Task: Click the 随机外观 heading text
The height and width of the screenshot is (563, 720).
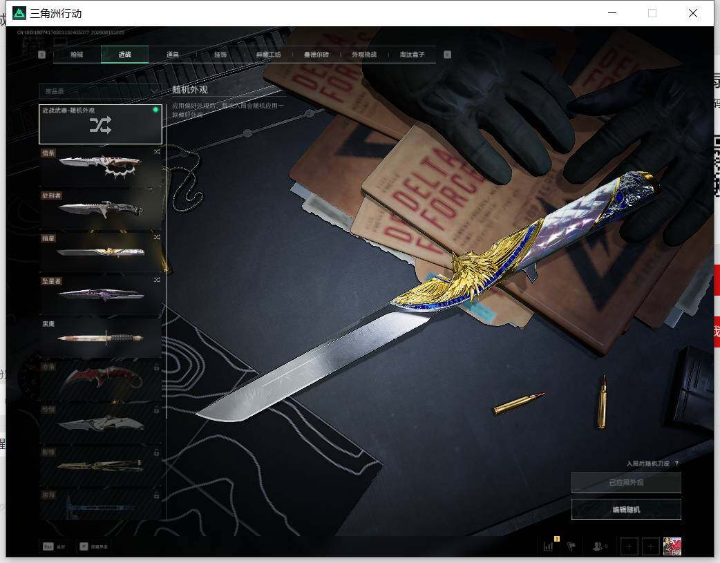Action: pyautogui.click(x=190, y=90)
